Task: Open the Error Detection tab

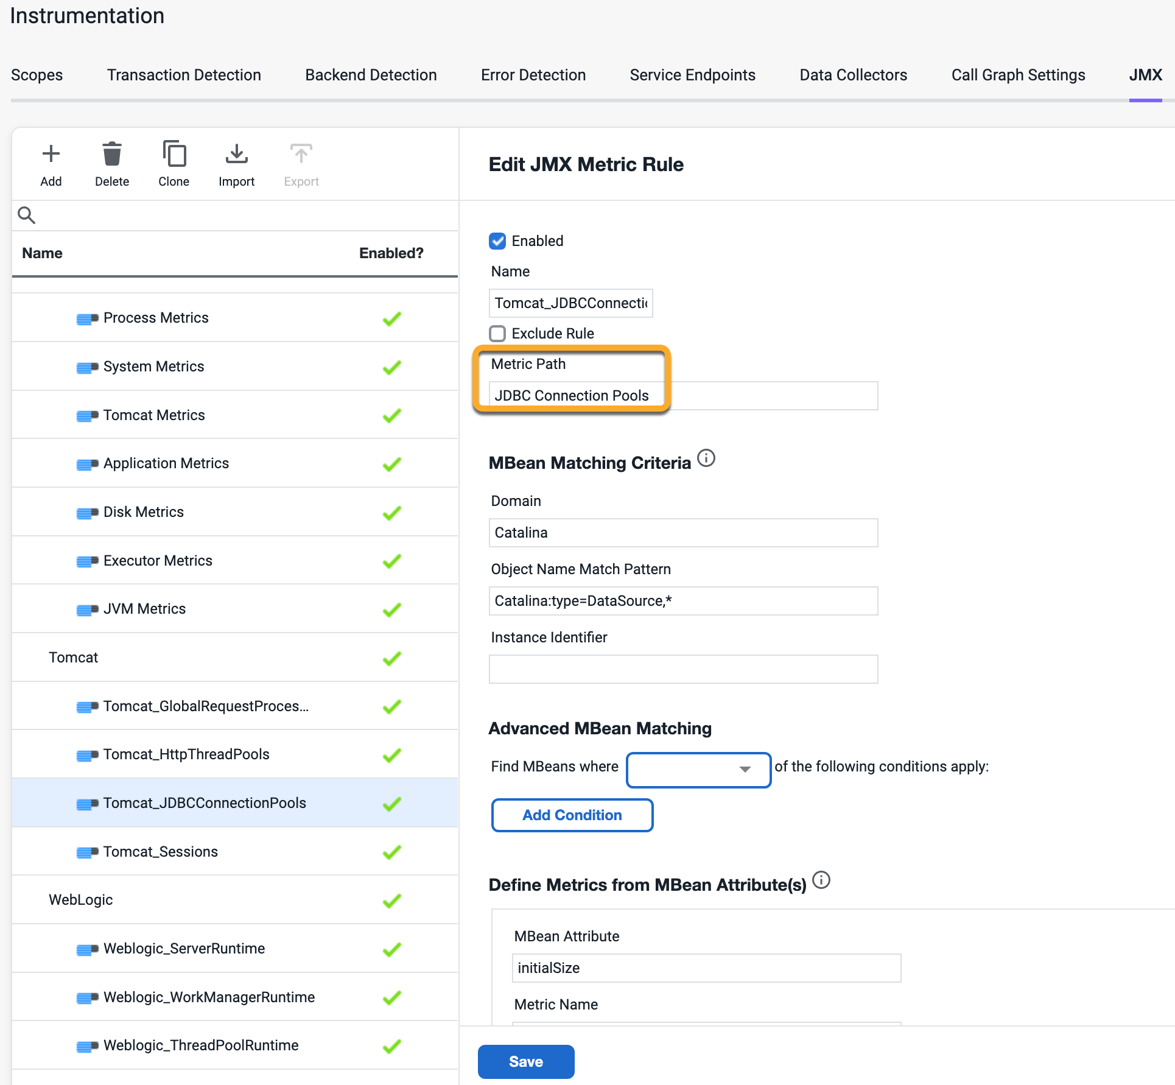Action: (x=533, y=75)
